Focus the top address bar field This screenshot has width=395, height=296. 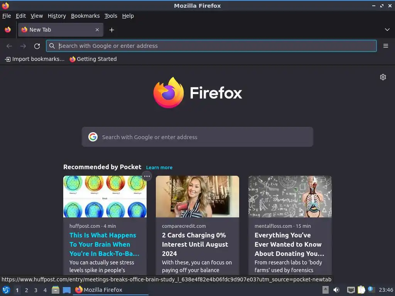[x=211, y=46]
